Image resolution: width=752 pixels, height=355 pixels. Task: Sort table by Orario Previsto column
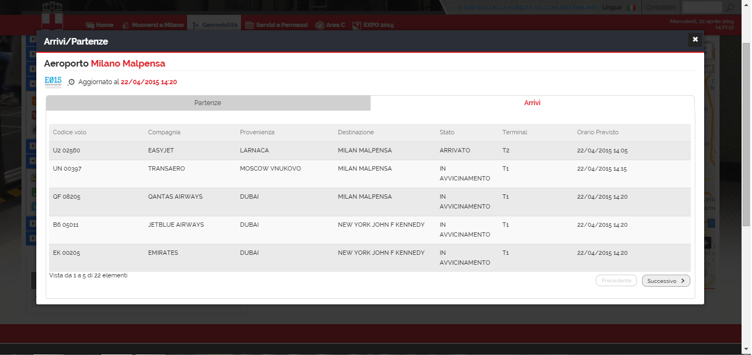[x=597, y=133]
